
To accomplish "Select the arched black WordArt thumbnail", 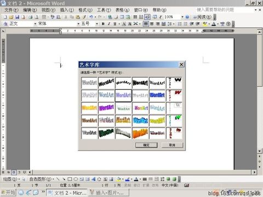I will point(123,83).
